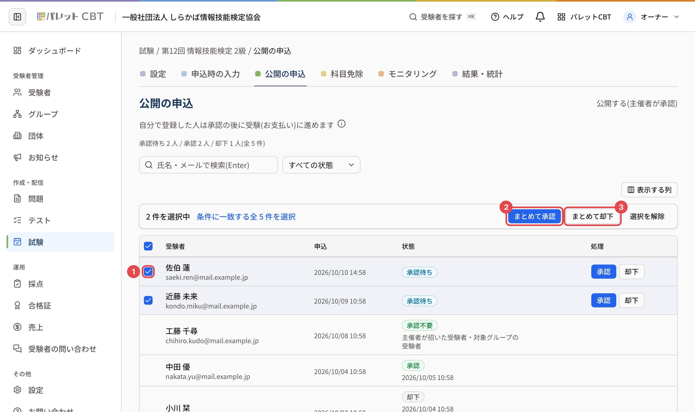Open the notifications bell
The image size is (695, 412).
click(x=540, y=17)
